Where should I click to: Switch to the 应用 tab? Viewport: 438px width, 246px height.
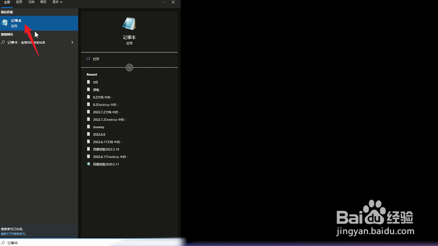click(19, 2)
